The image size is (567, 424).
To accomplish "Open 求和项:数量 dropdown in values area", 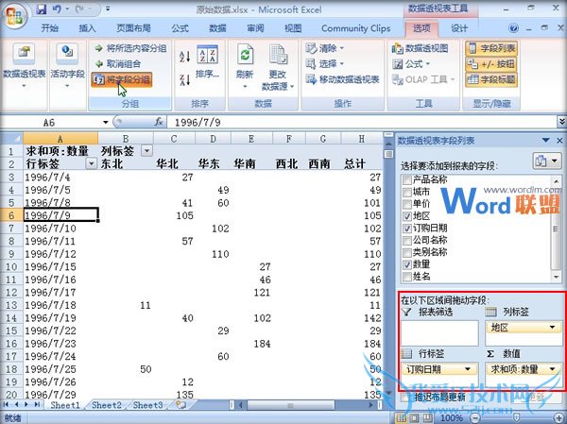I will point(552,369).
